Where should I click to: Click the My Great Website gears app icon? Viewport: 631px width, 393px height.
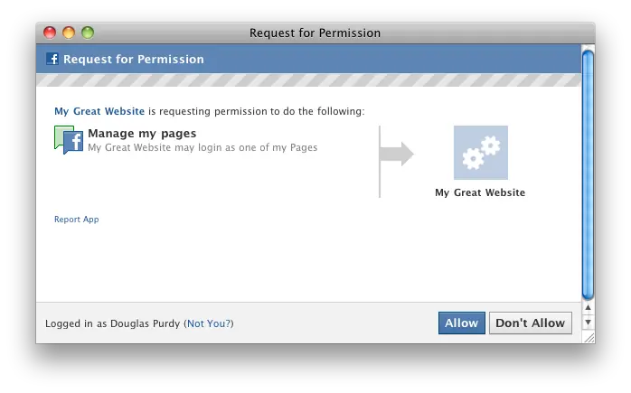pos(480,153)
